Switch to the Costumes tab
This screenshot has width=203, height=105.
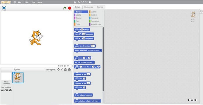88,7
